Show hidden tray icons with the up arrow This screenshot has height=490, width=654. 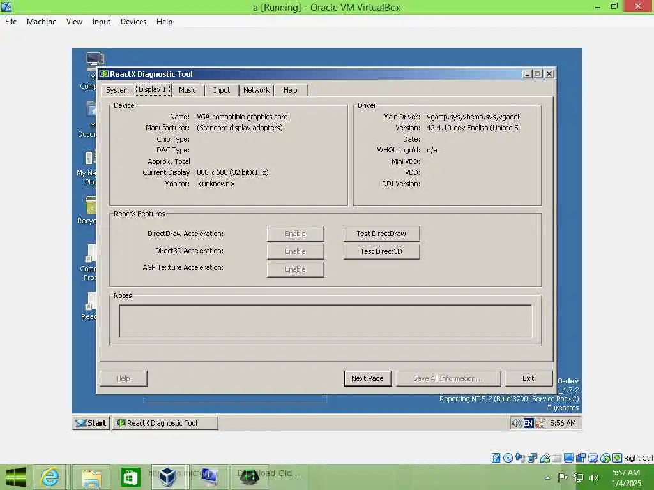547,477
